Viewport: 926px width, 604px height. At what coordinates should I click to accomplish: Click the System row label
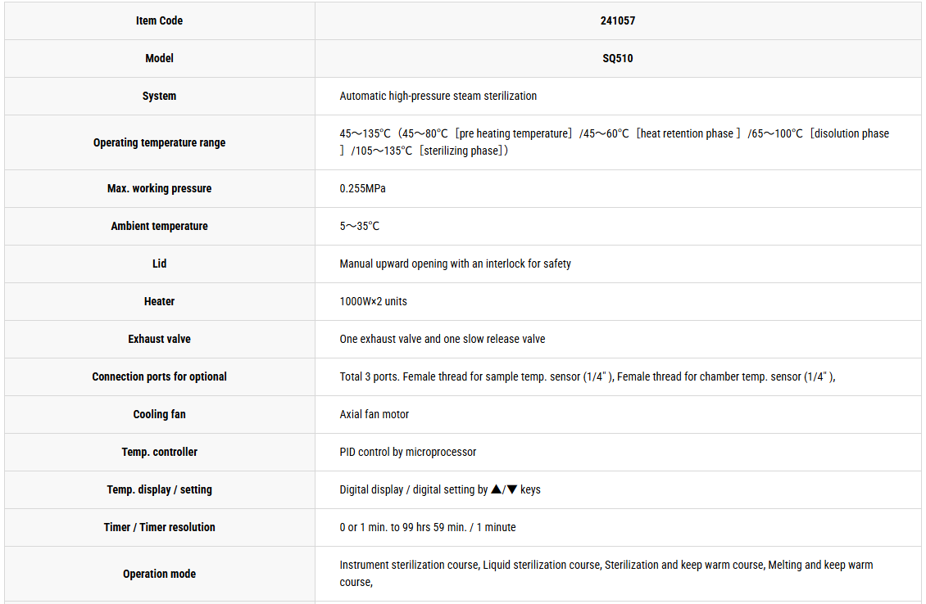159,96
